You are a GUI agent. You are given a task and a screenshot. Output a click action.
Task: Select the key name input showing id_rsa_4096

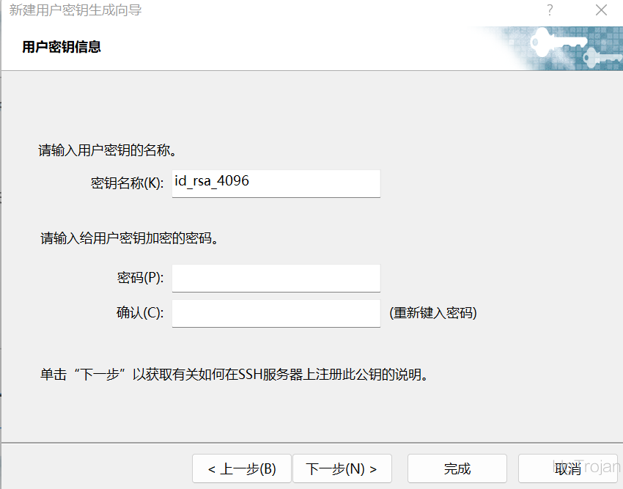click(276, 183)
